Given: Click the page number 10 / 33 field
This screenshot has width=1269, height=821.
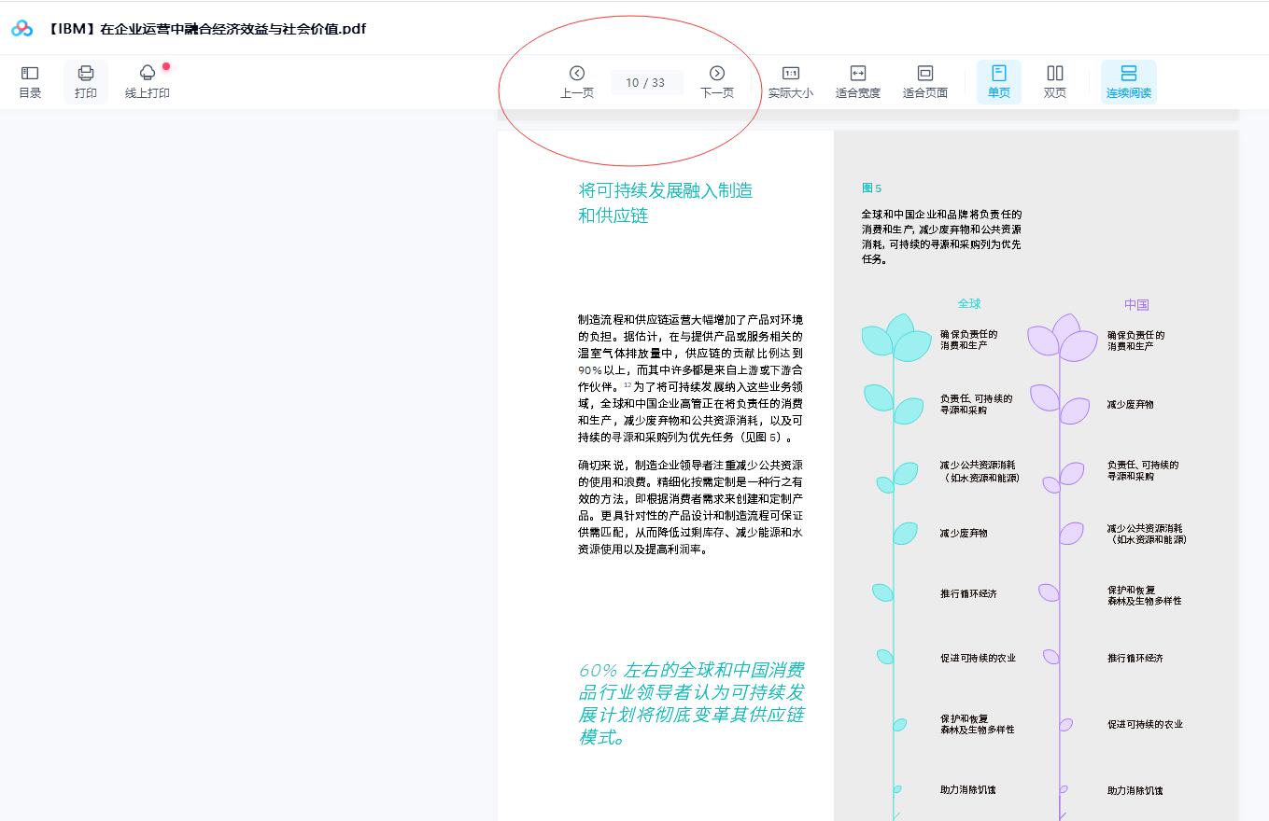Looking at the screenshot, I should tap(646, 82).
